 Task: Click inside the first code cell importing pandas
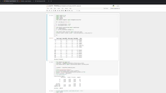pos(86,25)
